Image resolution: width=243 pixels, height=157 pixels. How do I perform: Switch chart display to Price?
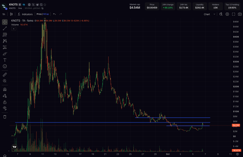(39, 14)
